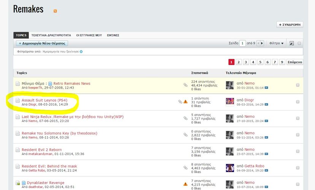Open Getta Robo last poster link
This screenshot has width=315, height=190.
254,166
